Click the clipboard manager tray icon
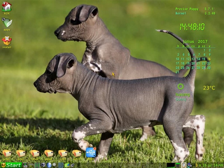This screenshot has width=224, height=168. (x=184, y=165)
